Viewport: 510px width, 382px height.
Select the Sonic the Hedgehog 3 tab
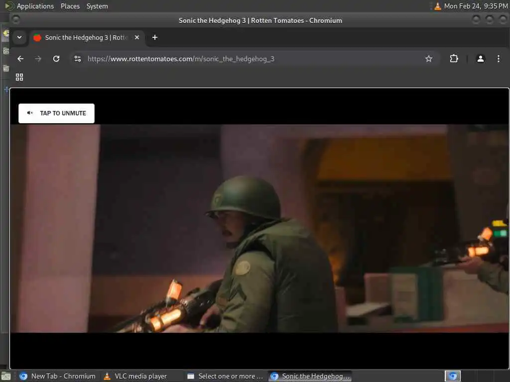87,38
